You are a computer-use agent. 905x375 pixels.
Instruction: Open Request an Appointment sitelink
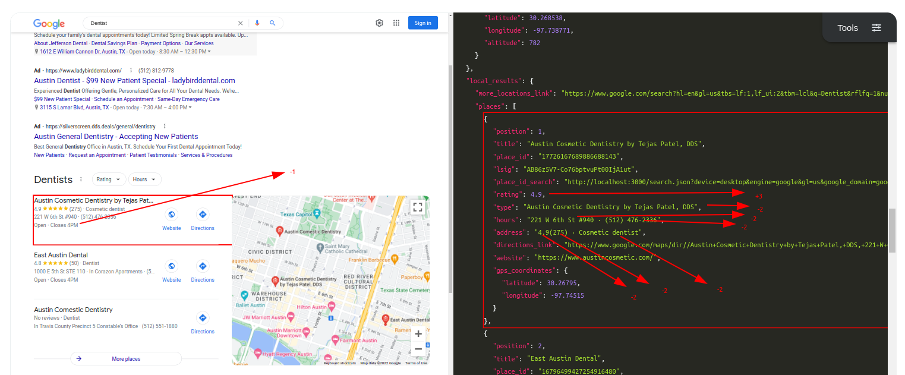pyautogui.click(x=97, y=155)
